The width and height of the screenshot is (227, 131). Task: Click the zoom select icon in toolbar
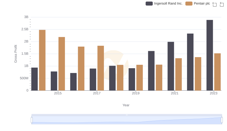coord(215,4)
